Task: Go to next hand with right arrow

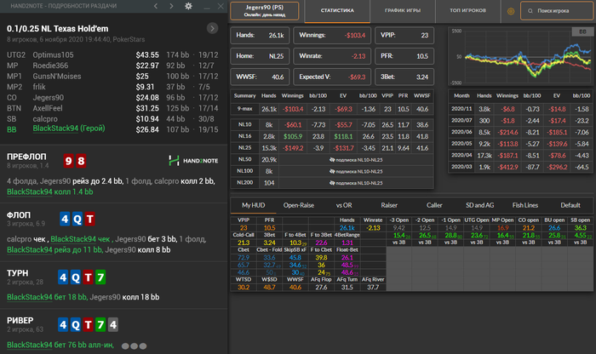Action: click(x=171, y=6)
